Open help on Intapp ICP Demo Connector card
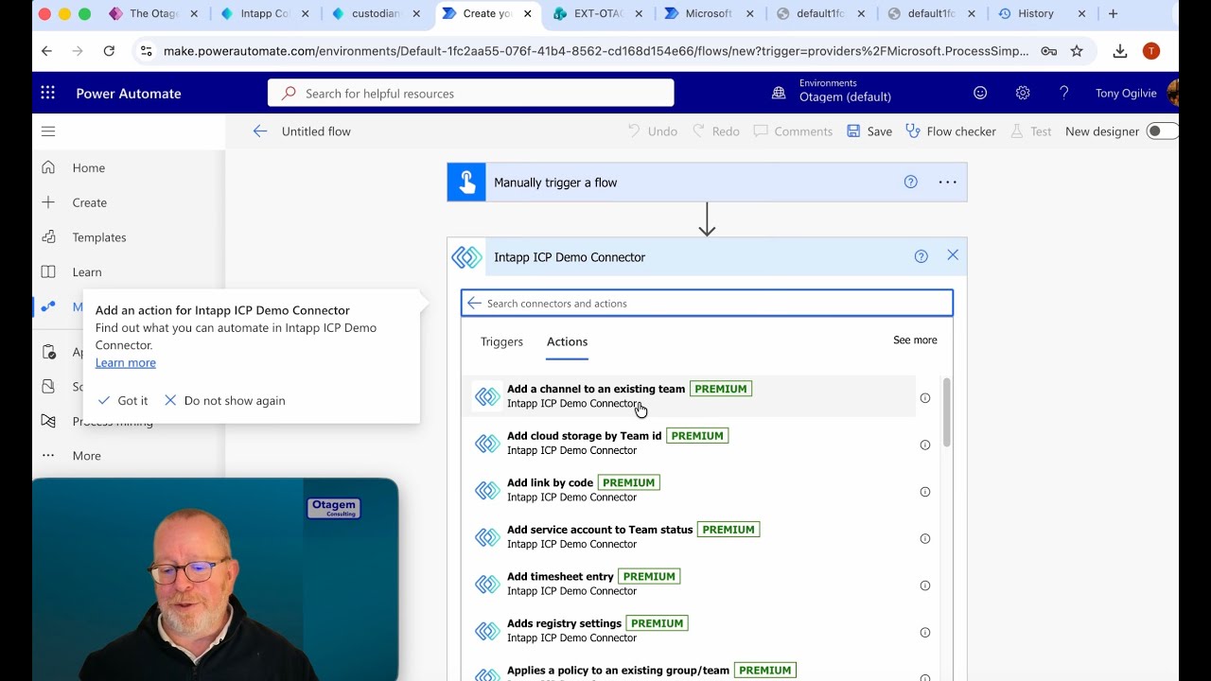 (x=921, y=256)
